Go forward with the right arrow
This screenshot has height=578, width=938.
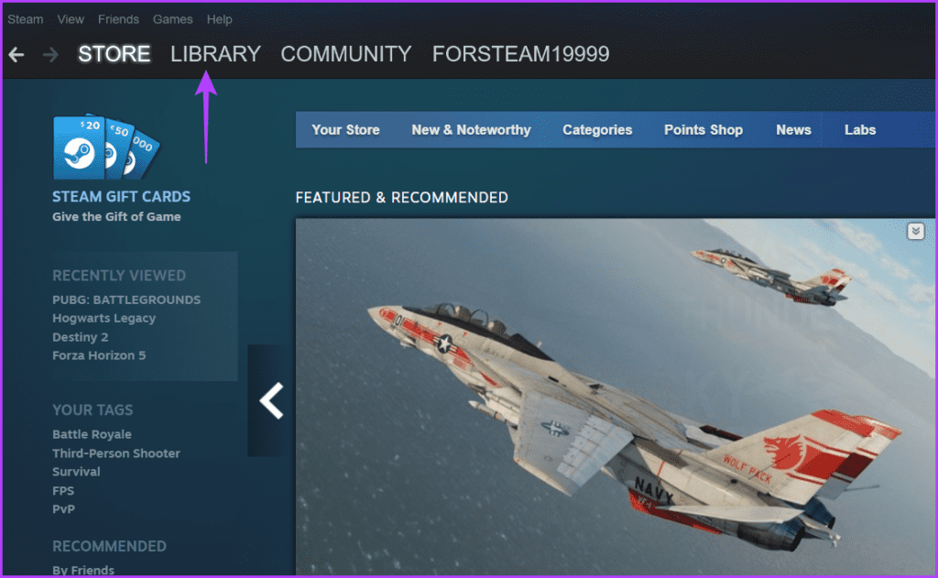pos(51,54)
